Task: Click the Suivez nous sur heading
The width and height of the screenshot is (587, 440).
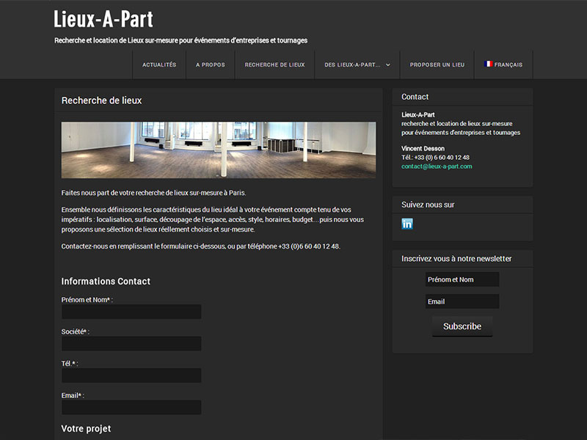Action: [x=428, y=205]
